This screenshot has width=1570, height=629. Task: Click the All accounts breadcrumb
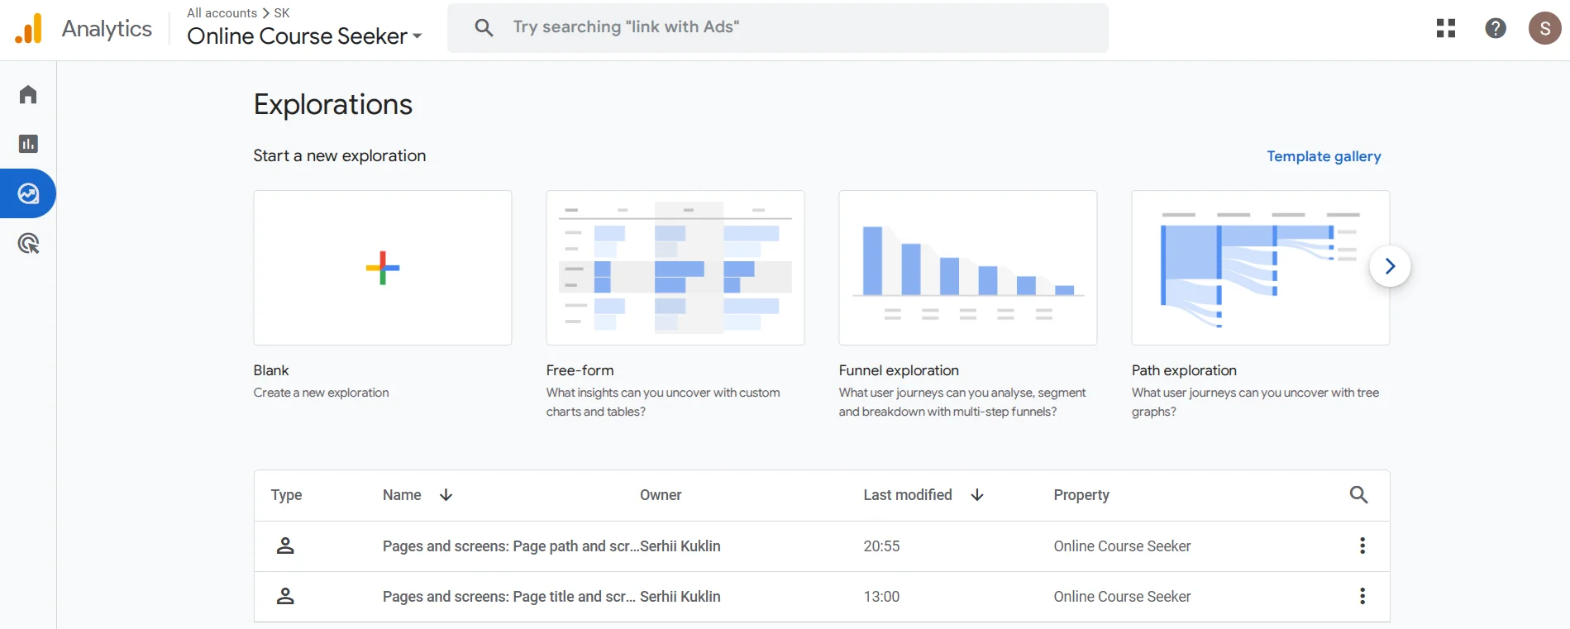click(x=222, y=13)
